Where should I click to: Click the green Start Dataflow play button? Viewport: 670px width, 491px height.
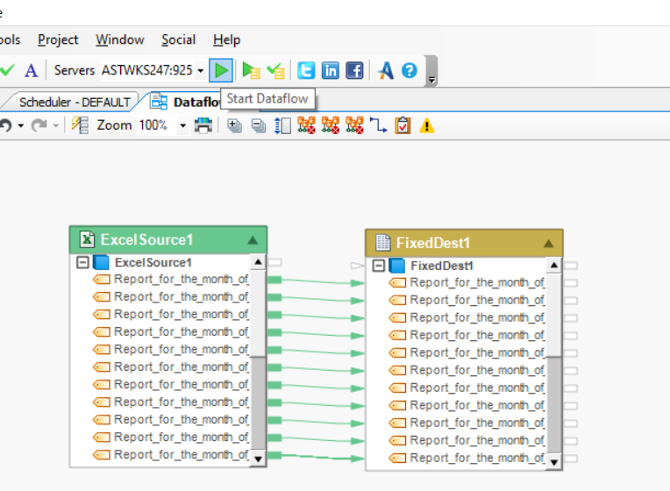point(221,70)
